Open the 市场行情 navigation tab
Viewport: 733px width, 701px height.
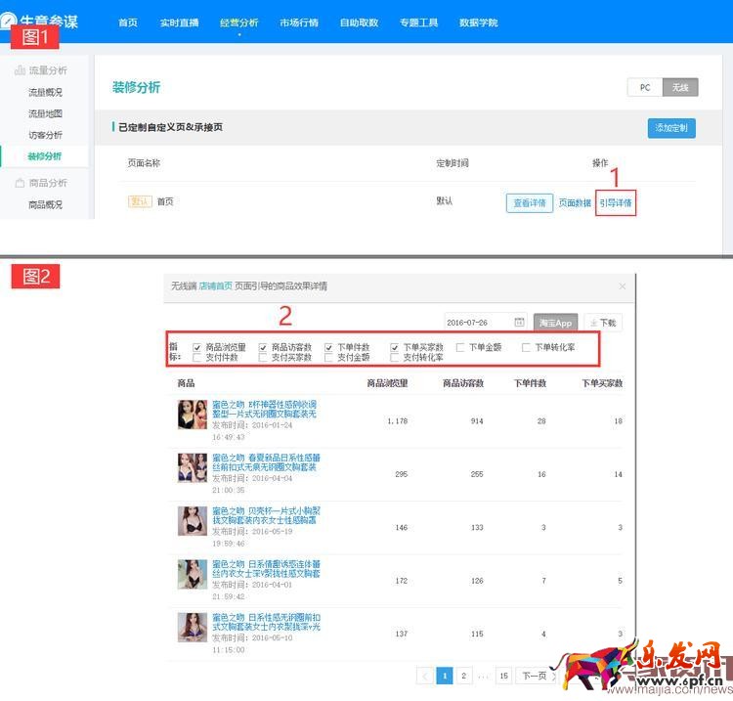pyautogui.click(x=299, y=22)
